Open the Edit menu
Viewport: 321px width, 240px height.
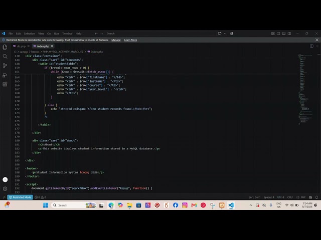tap(18, 33)
